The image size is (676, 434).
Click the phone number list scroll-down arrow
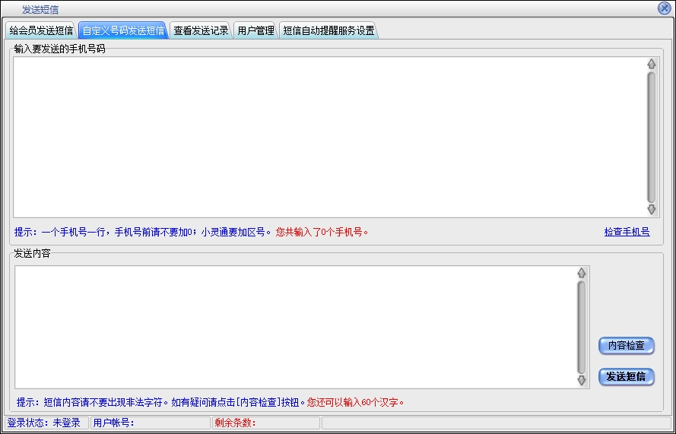651,209
